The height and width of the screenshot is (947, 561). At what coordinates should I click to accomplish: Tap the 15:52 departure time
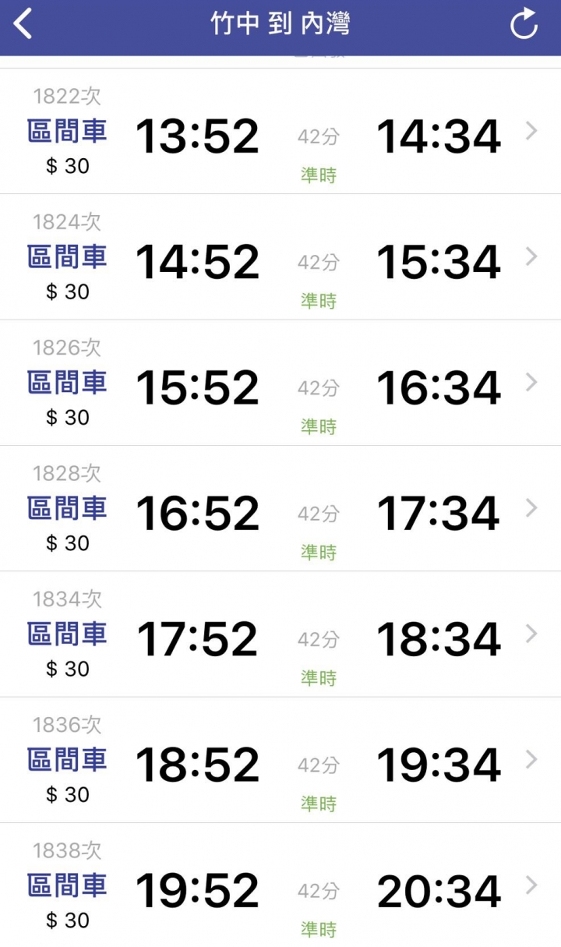pos(197,387)
